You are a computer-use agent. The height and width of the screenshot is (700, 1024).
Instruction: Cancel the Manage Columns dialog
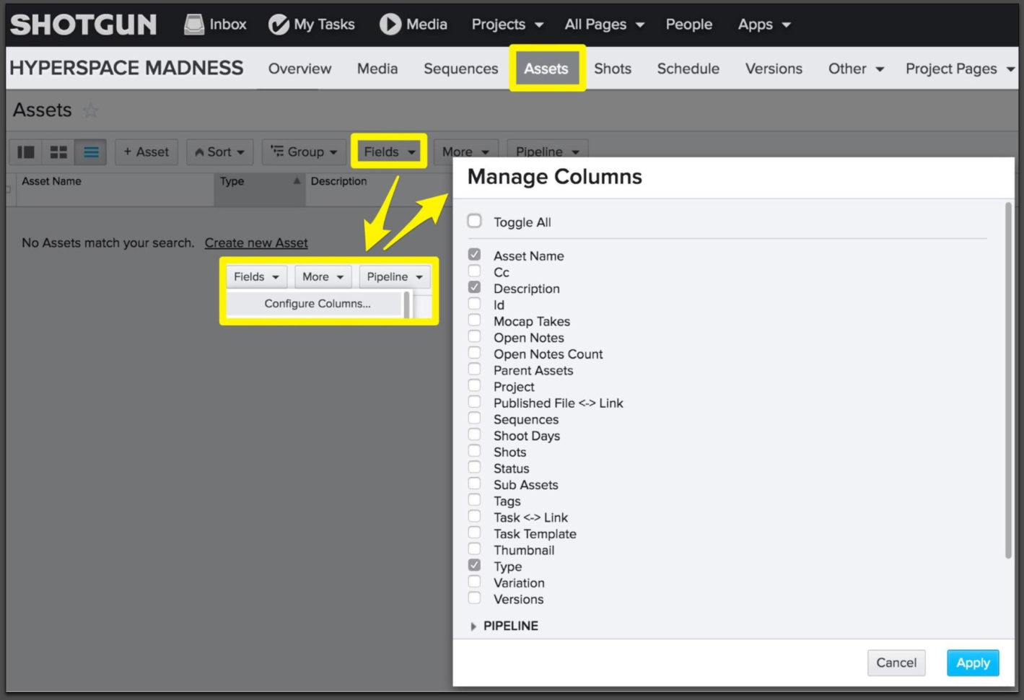896,662
